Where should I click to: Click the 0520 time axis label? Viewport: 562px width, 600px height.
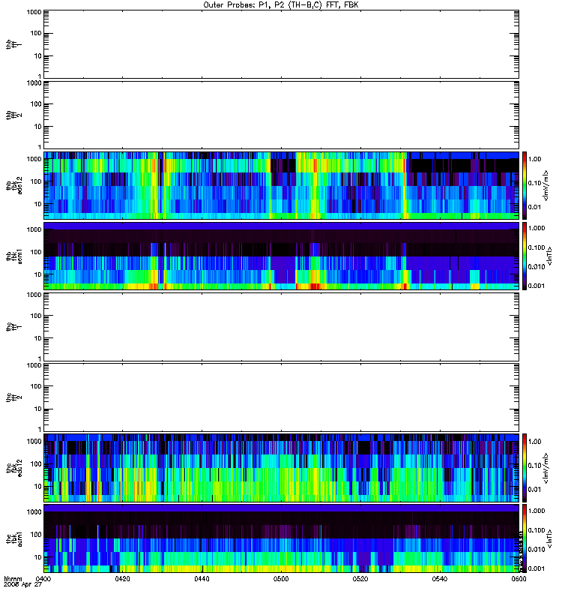[x=360, y=579]
